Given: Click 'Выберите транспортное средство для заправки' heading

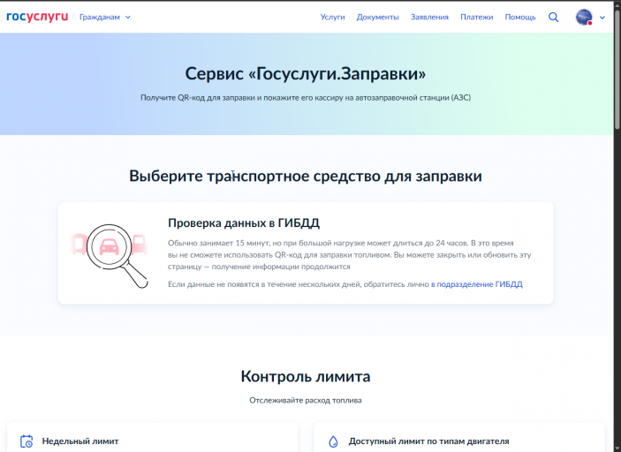Looking at the screenshot, I should (x=306, y=177).
